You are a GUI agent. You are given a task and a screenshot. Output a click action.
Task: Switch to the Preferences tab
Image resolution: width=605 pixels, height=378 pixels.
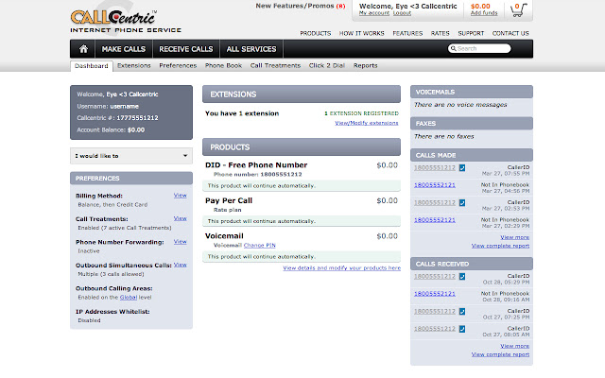tap(178, 65)
